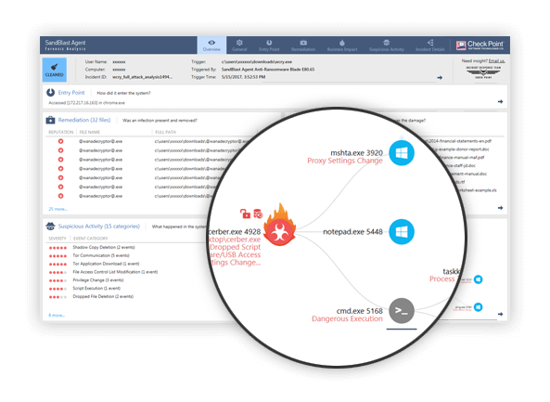Screen dimensions: 550x402
Task: Sort by FILE NAME column header
Action: [89, 132]
